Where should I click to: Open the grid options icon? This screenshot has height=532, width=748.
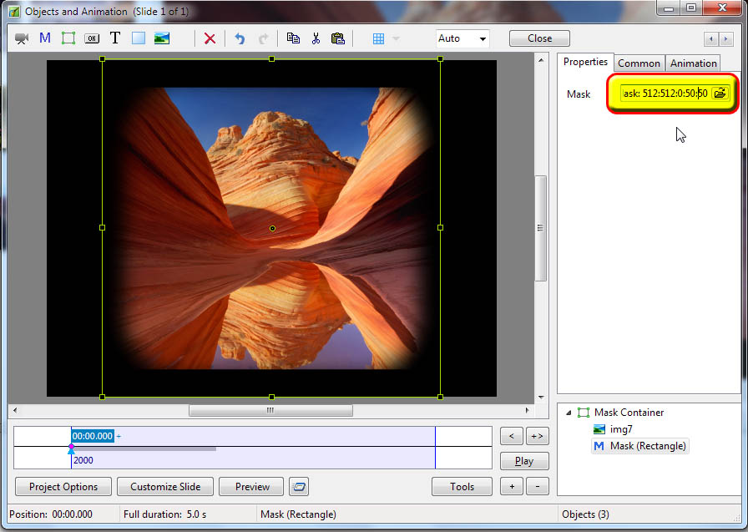pos(378,38)
